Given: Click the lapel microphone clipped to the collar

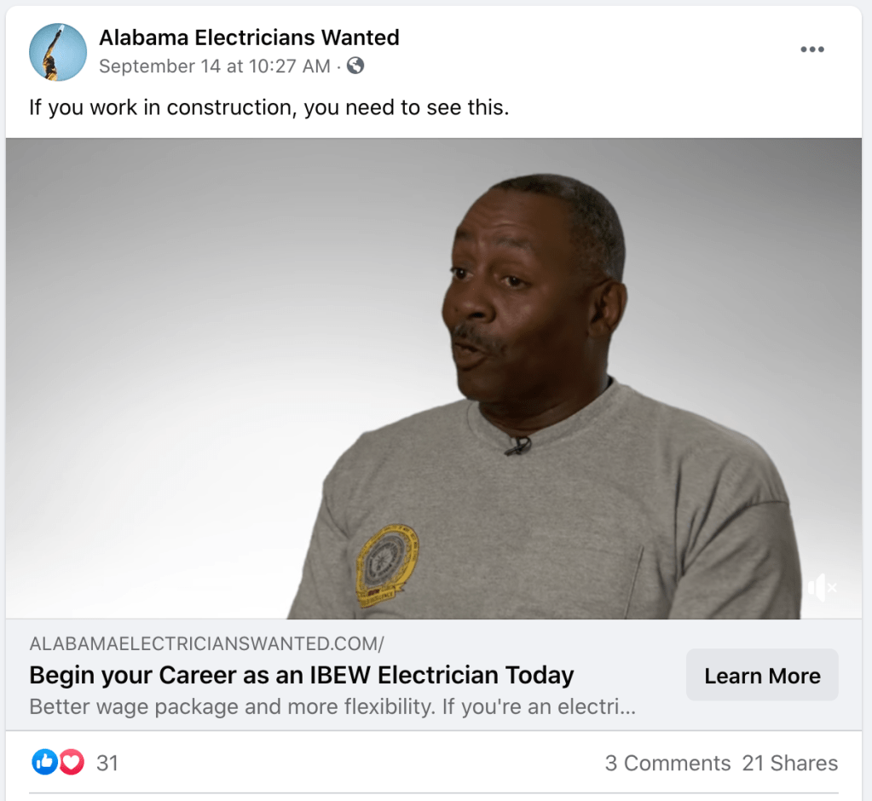Looking at the screenshot, I should (x=517, y=446).
